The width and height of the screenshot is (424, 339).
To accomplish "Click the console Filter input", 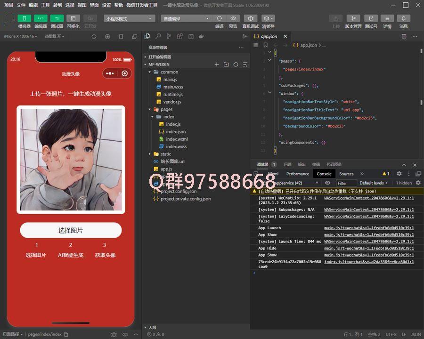I will point(346,183).
